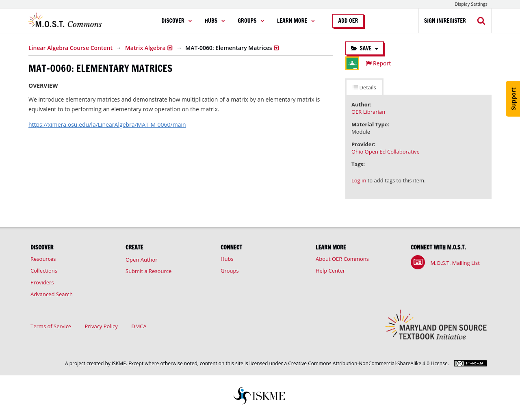This screenshot has width=520, height=416.
Task: Open the ximera.osu.edu resource link
Action: pyautogui.click(x=107, y=125)
